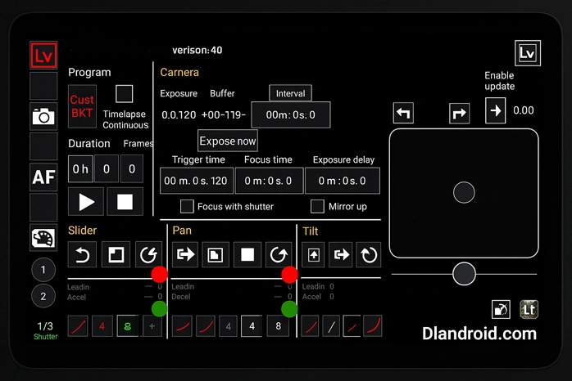Screen dimensions: 572x381
Task: Click Slider corner square position icon
Action: click(x=116, y=255)
